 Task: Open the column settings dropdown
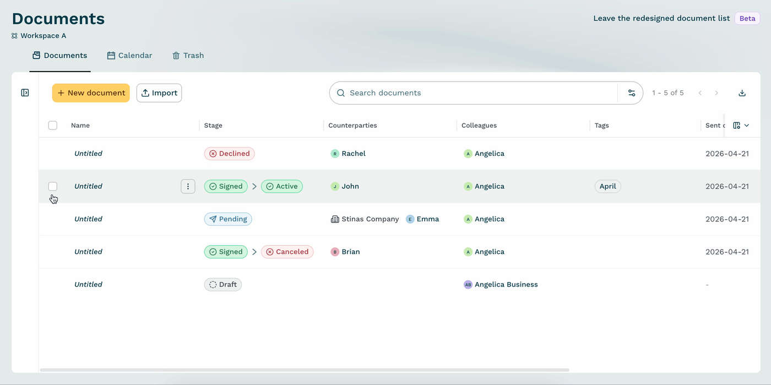pyautogui.click(x=741, y=126)
